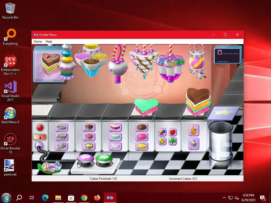Select the green heart cake on conveyor
The height and width of the screenshot is (203, 271).
[146, 107]
